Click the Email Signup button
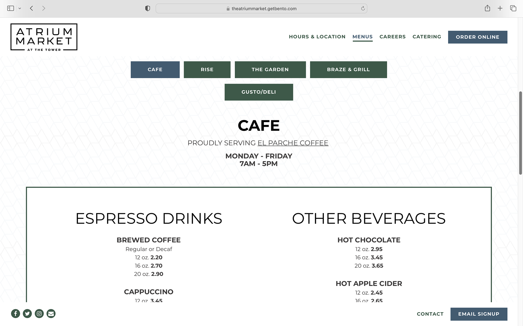The width and height of the screenshot is (523, 326). pyautogui.click(x=479, y=314)
